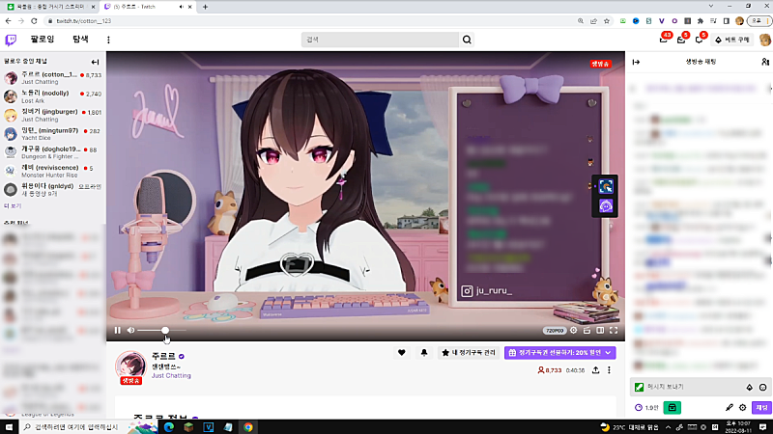
Task: Click the heart follow button
Action: click(x=401, y=353)
